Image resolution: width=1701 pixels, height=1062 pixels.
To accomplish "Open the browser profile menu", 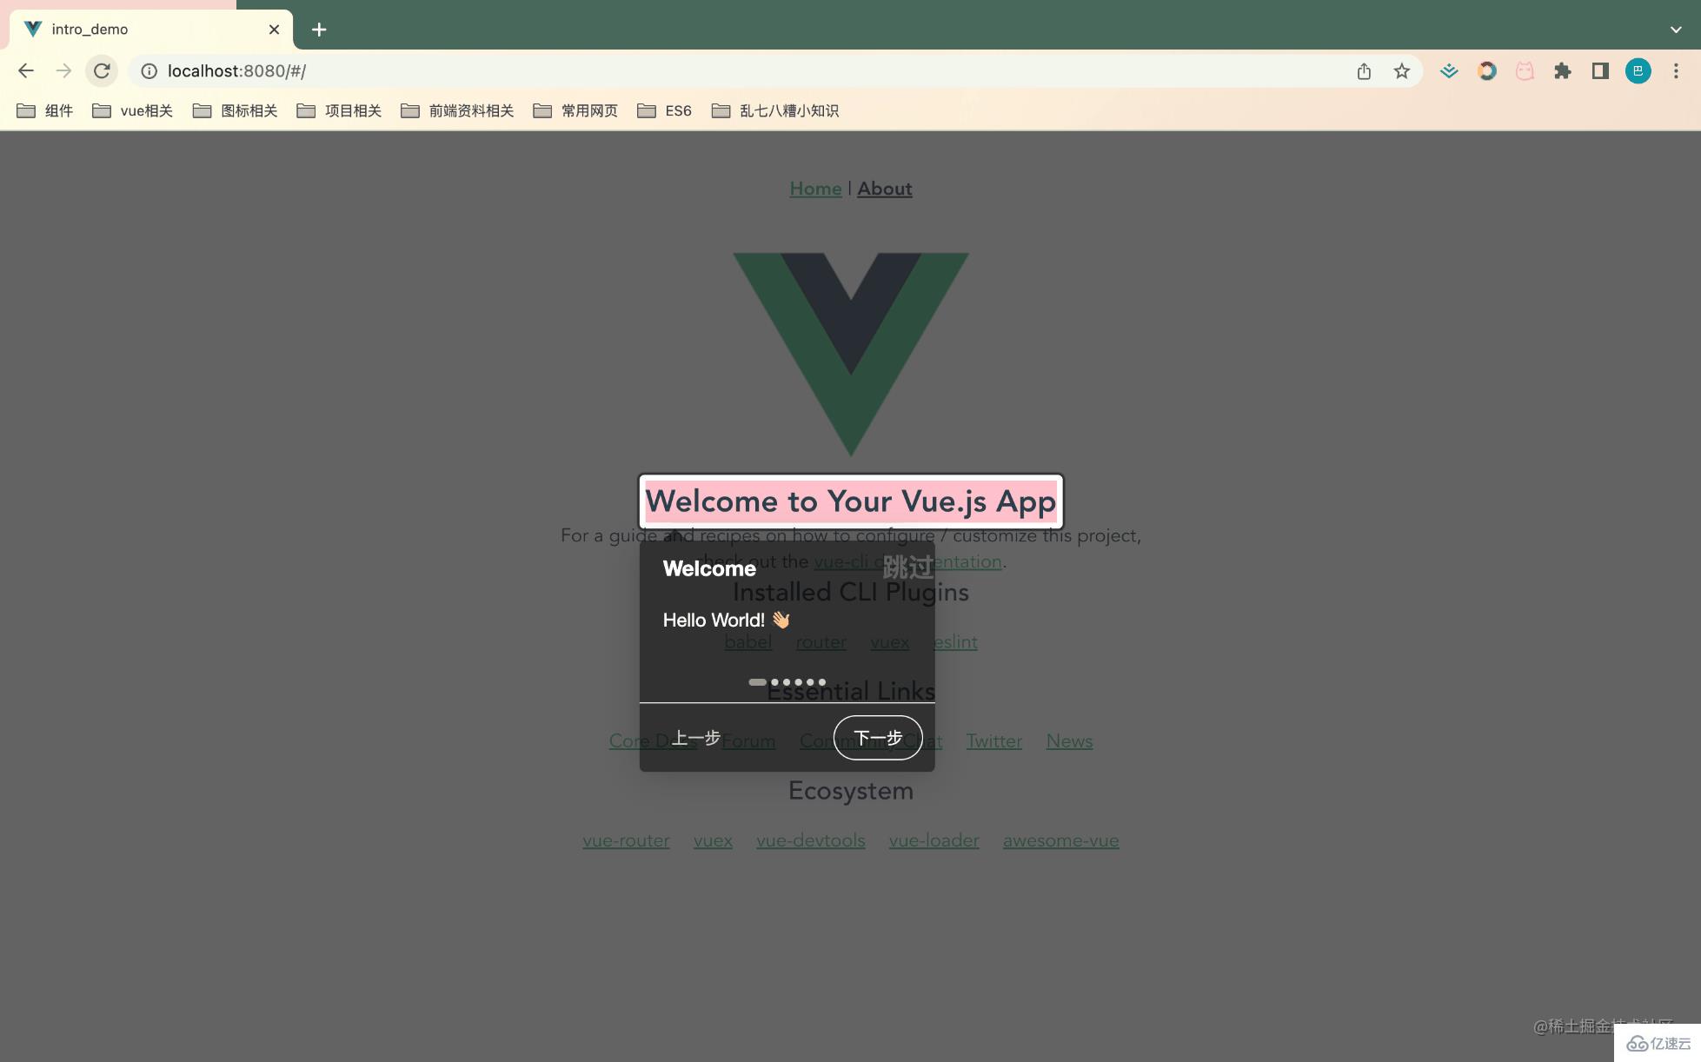I will point(1638,70).
